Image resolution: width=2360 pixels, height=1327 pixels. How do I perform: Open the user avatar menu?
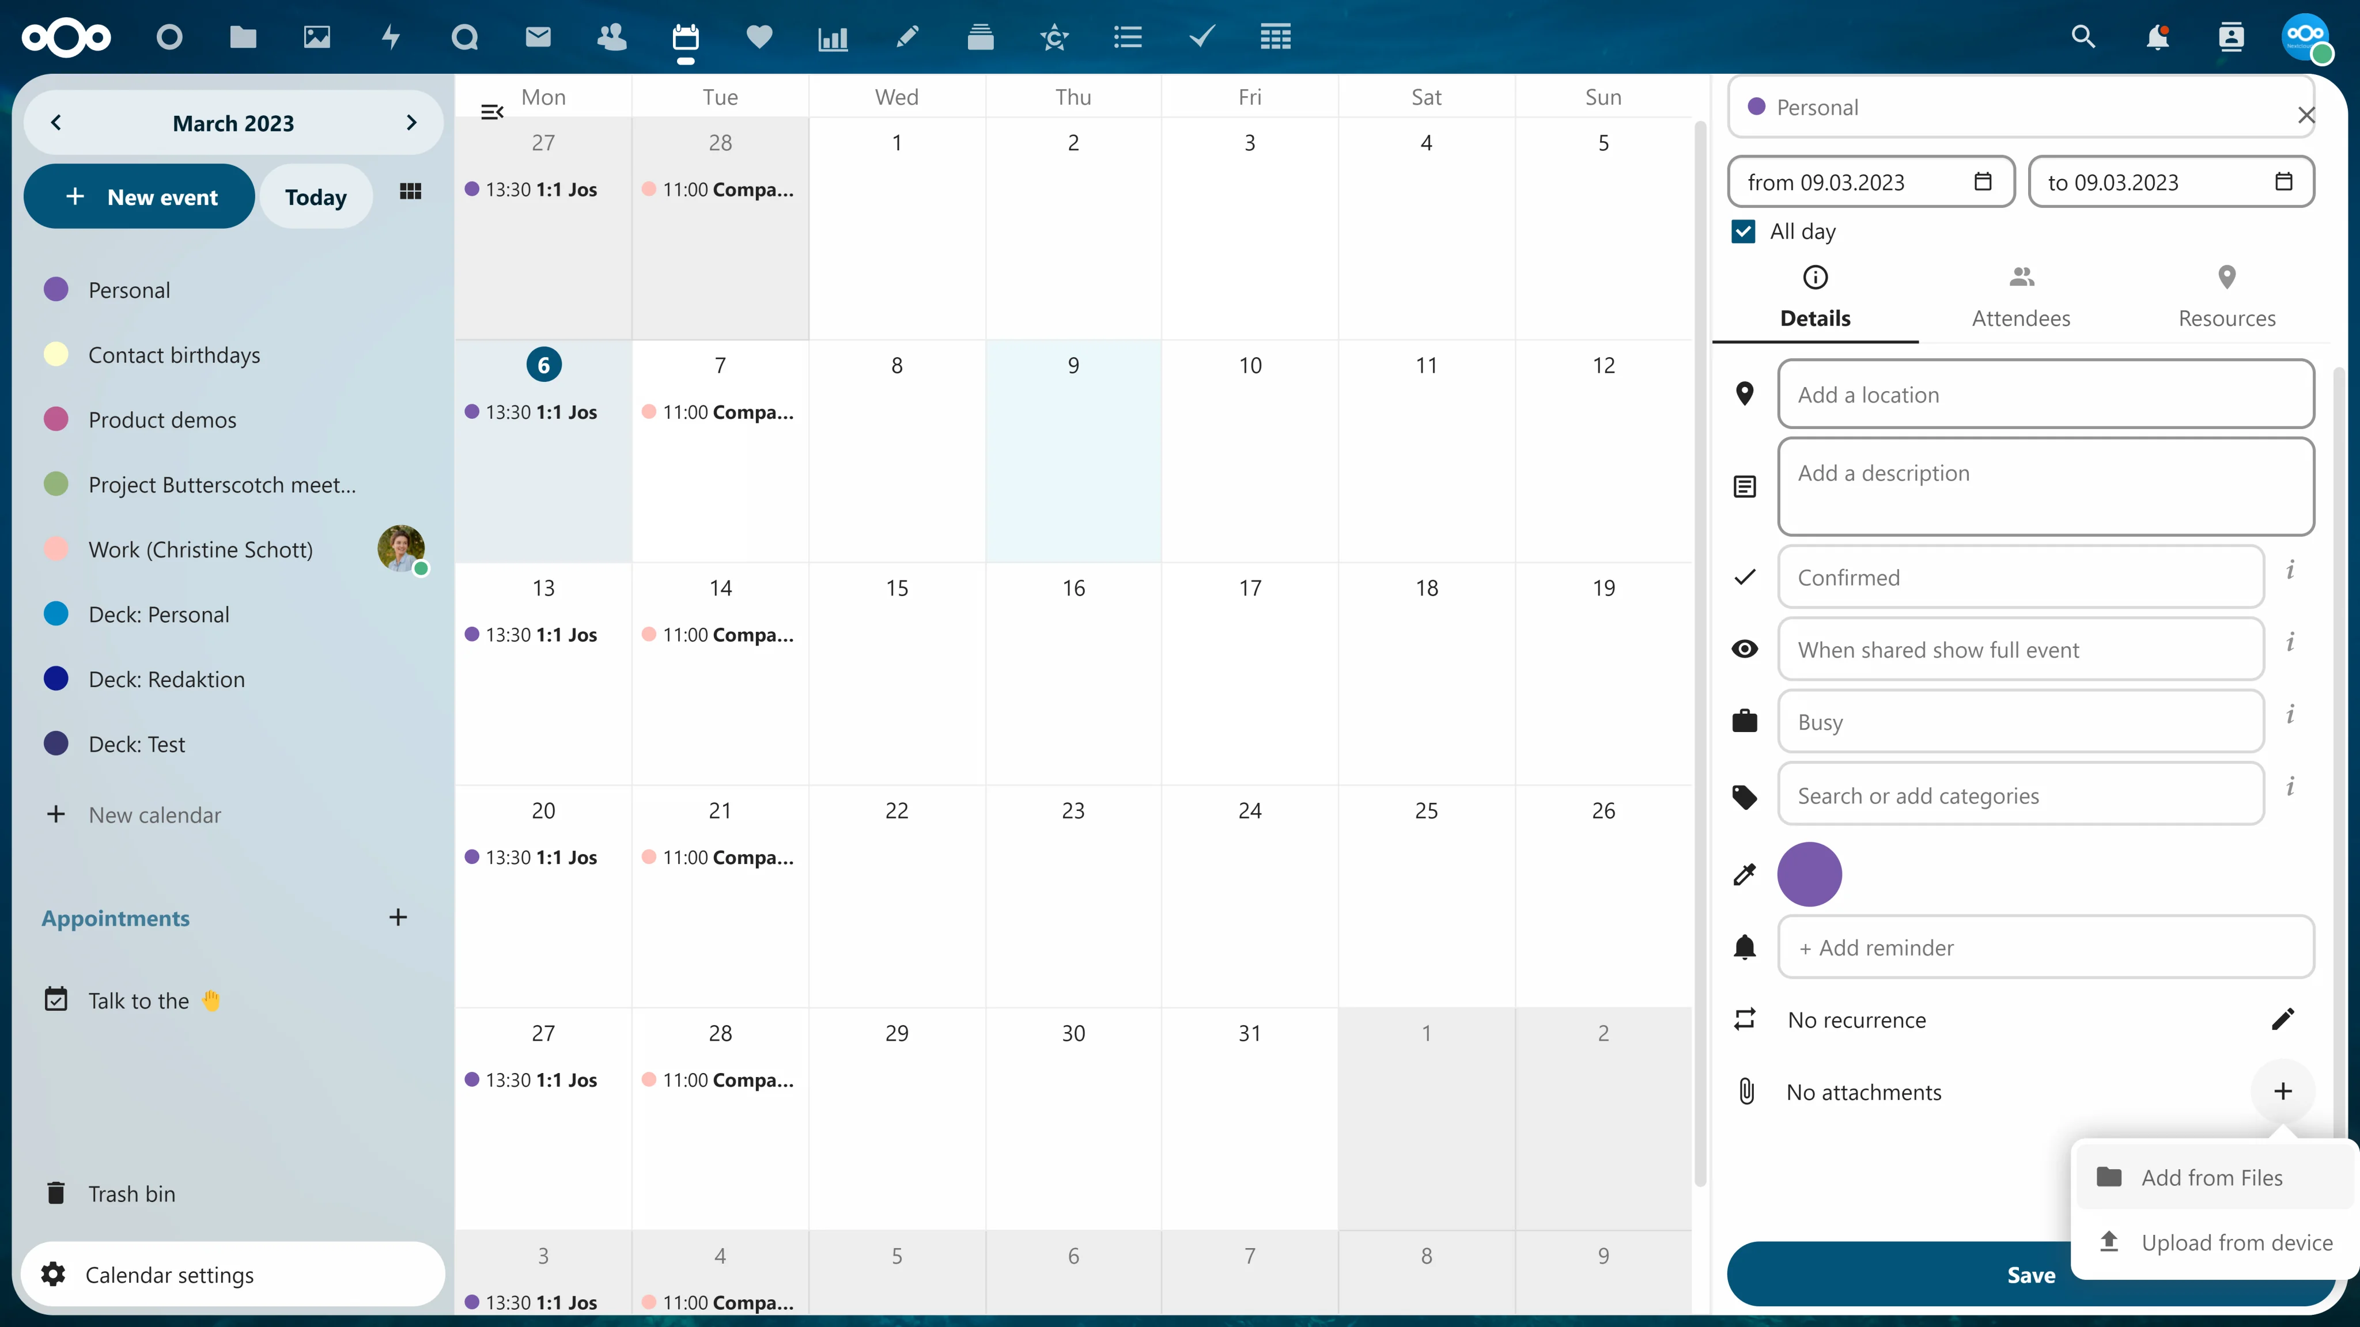[2305, 37]
